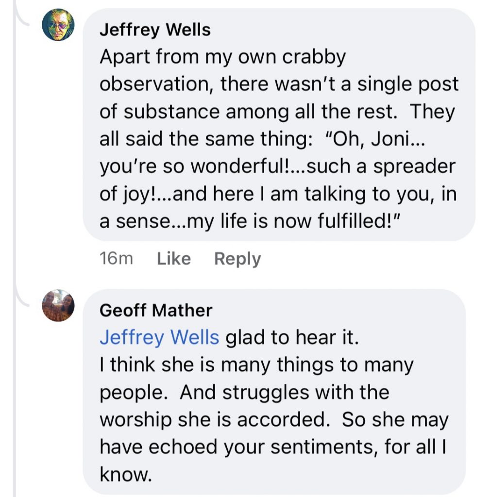The width and height of the screenshot is (491, 497).
Task: Click the word "worship" in Geoff's reply
Action: (x=135, y=420)
